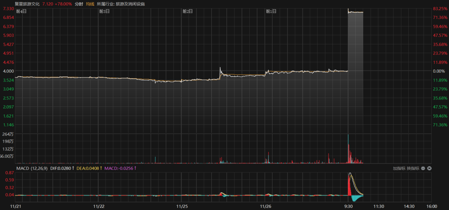449x210 pixels.
Task: Close the MACD indicator panel
Action: coord(429,168)
